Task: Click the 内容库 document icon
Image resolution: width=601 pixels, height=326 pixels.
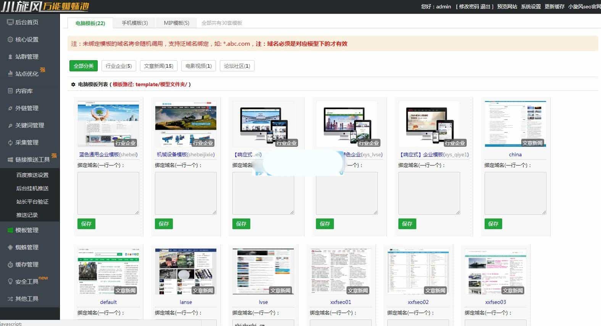Action: pyautogui.click(x=10, y=91)
